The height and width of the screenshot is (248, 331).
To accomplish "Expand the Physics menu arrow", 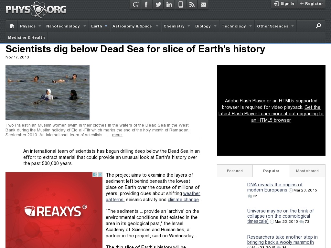I will [x=40, y=26].
